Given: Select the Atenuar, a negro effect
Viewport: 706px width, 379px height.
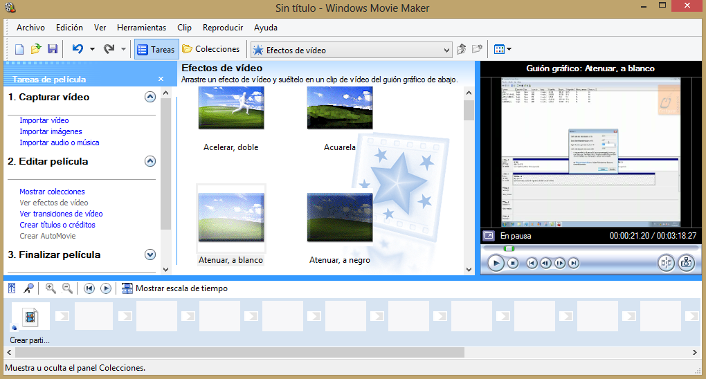Looking at the screenshot, I should (339, 217).
